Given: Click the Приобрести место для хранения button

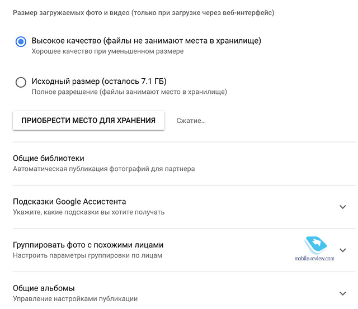Looking at the screenshot, I should [88, 120].
